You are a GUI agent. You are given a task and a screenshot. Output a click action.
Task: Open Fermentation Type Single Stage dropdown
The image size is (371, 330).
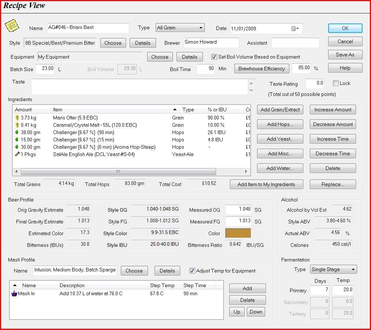click(333, 269)
